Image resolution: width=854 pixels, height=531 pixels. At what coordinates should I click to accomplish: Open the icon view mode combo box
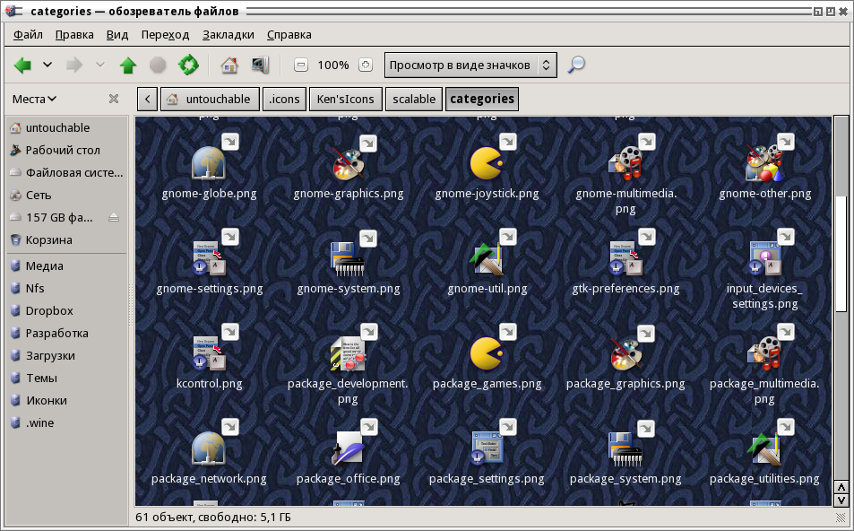tap(470, 65)
